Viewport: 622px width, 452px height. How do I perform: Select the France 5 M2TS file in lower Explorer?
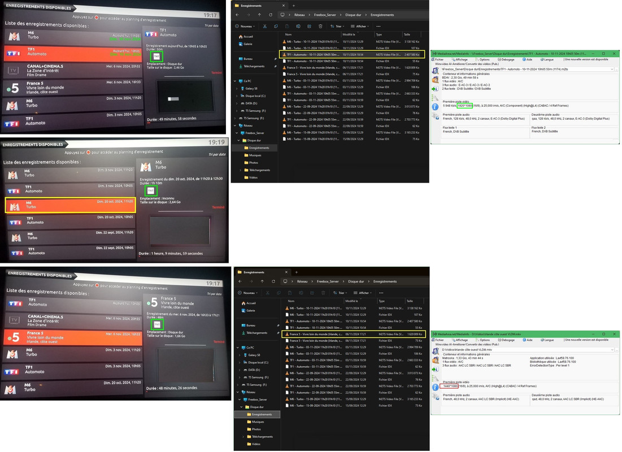click(x=354, y=334)
